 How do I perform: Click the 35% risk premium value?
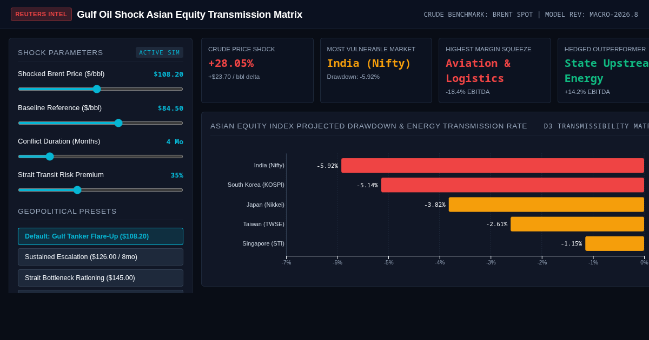pyautogui.click(x=177, y=175)
